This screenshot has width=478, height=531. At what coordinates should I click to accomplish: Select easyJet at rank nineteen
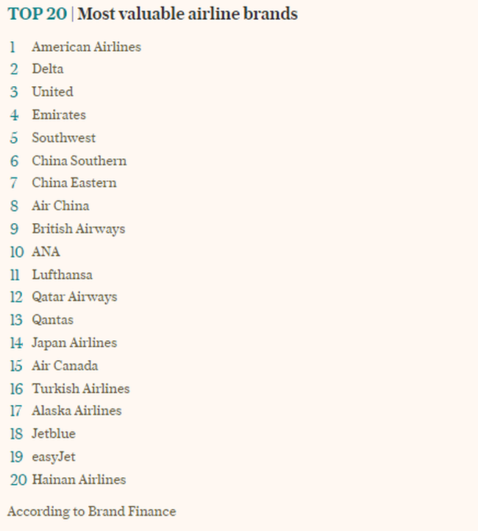coord(54,457)
